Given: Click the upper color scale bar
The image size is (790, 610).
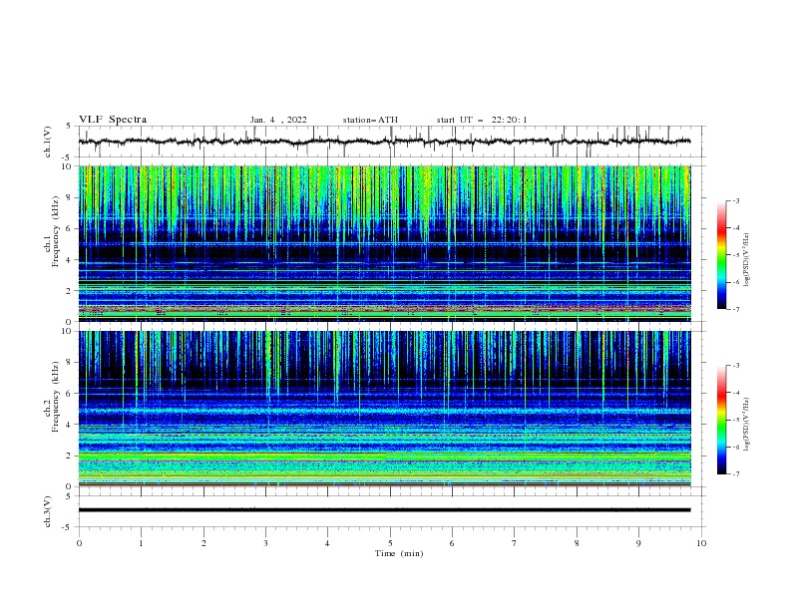Looking at the screenshot, I should click(721, 255).
